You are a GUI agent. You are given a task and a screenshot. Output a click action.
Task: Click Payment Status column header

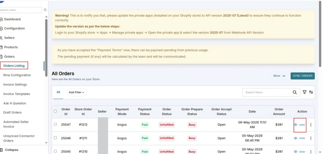click(145, 112)
